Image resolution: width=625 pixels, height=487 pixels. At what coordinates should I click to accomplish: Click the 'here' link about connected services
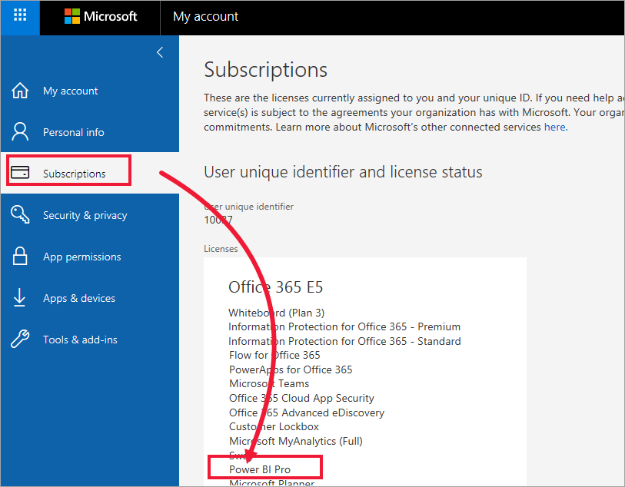tap(554, 127)
